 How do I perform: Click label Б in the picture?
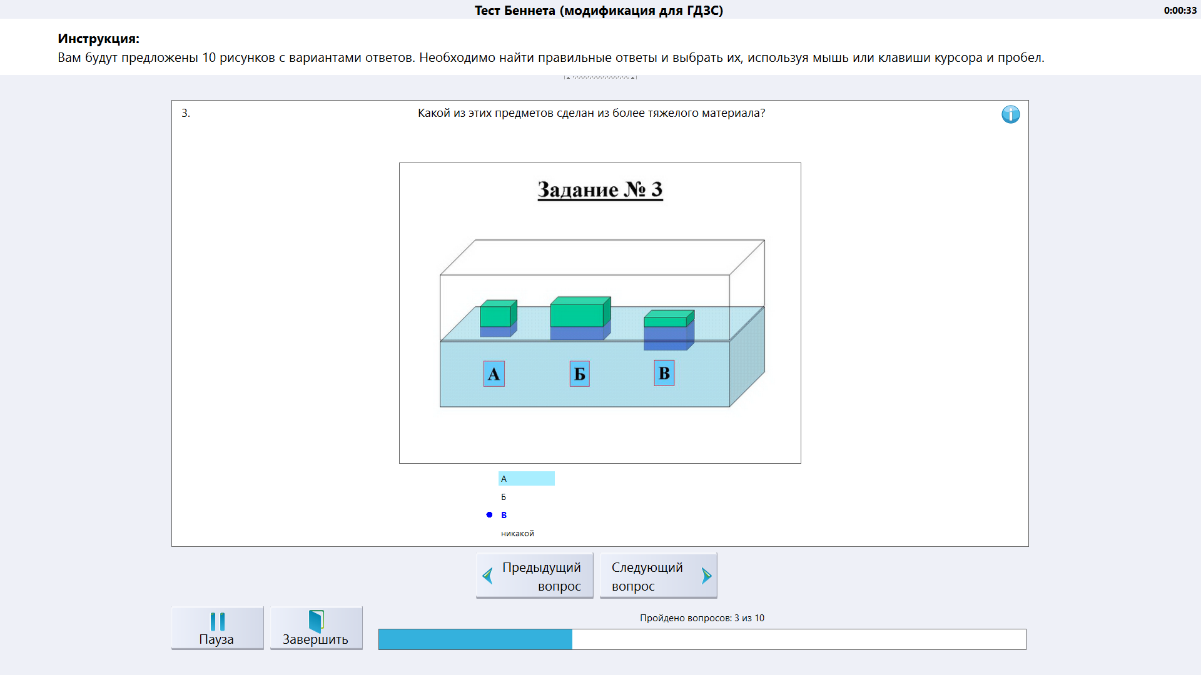tap(580, 374)
